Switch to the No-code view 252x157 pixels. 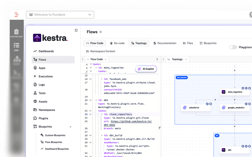117,43
